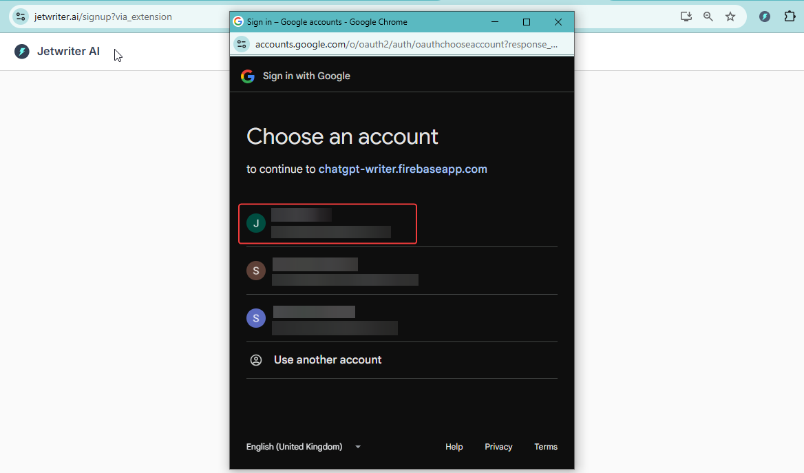Click the accounts.google.com popup URL field
The width and height of the screenshot is (804, 473).
coord(407,44)
